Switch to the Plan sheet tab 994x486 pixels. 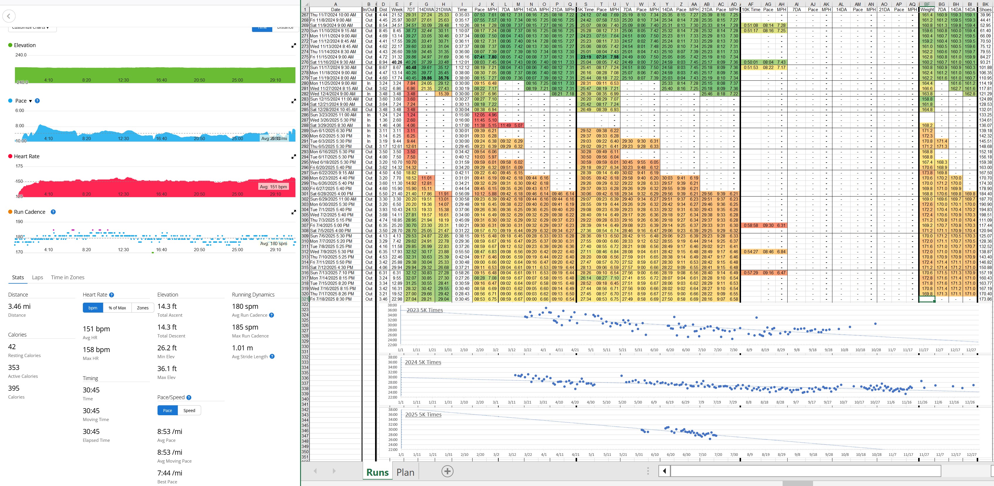(405, 472)
